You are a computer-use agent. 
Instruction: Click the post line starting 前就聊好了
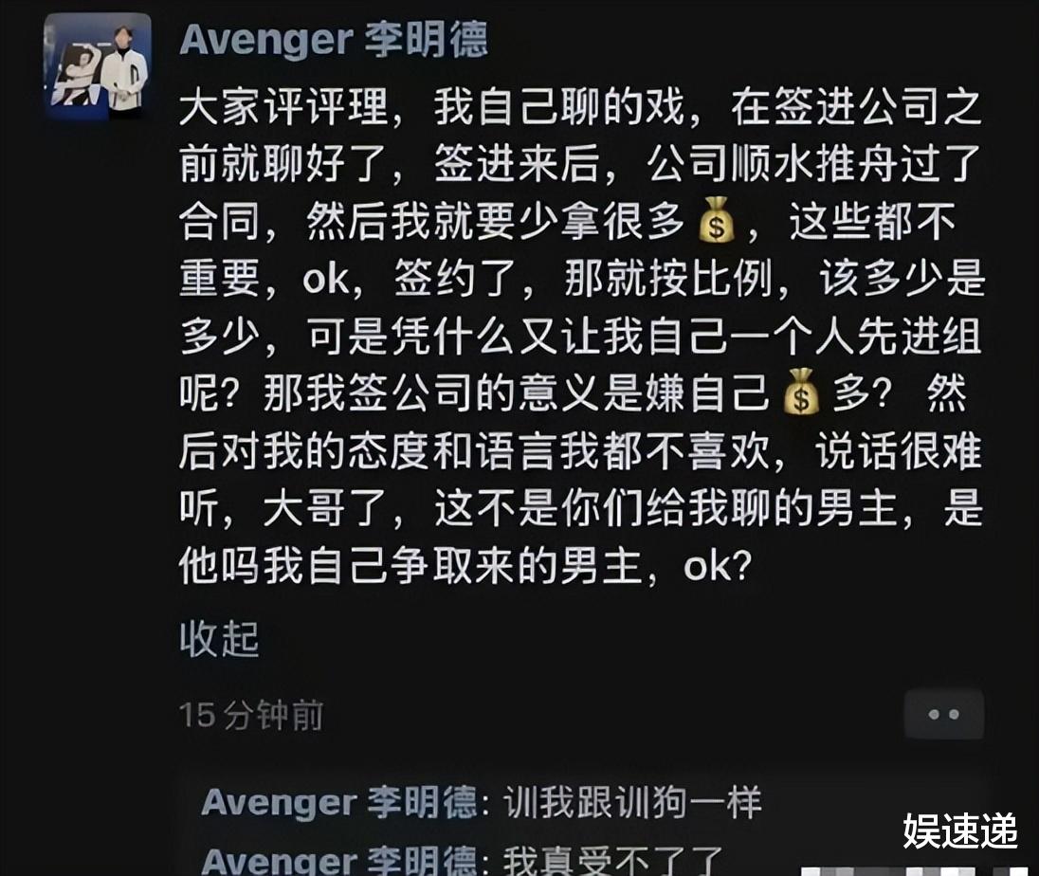pos(580,164)
